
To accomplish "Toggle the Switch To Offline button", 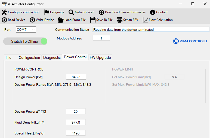I will pos(25,41).
